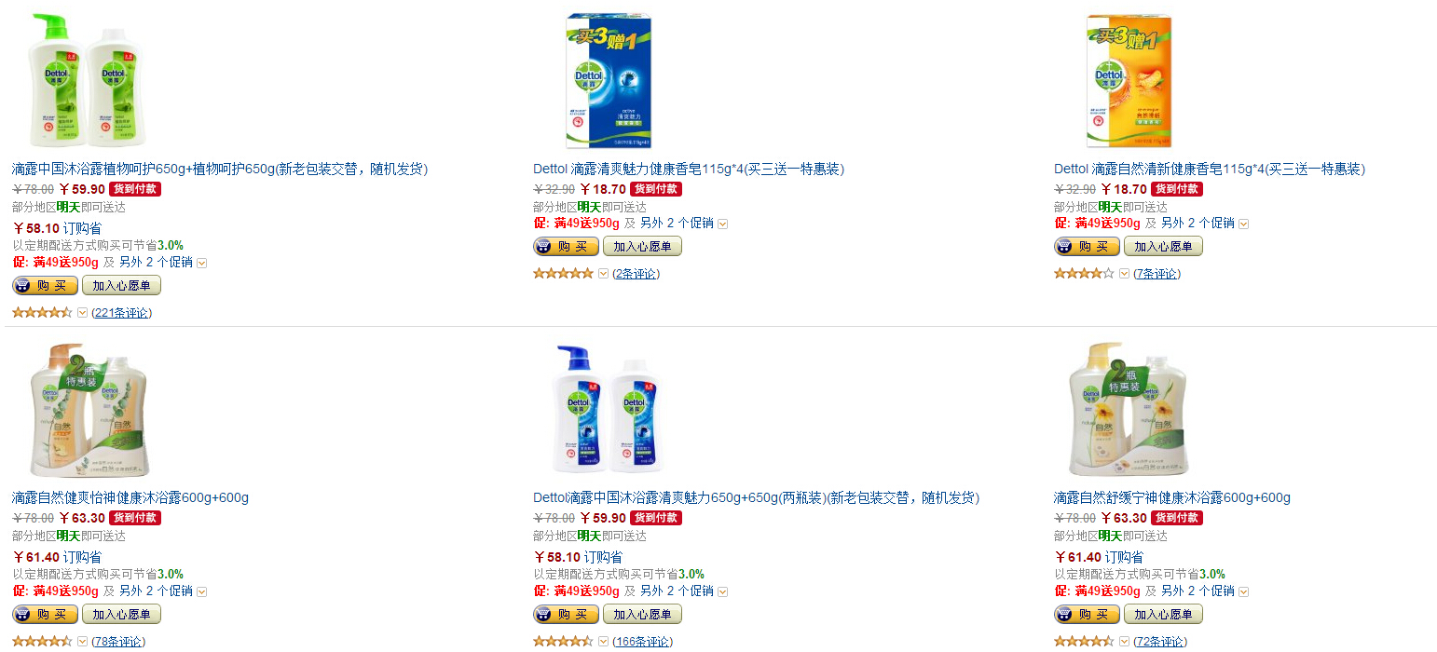
Task: Click the 货到付款 badge on 清爽魅力健康香皂
Action: (x=656, y=189)
